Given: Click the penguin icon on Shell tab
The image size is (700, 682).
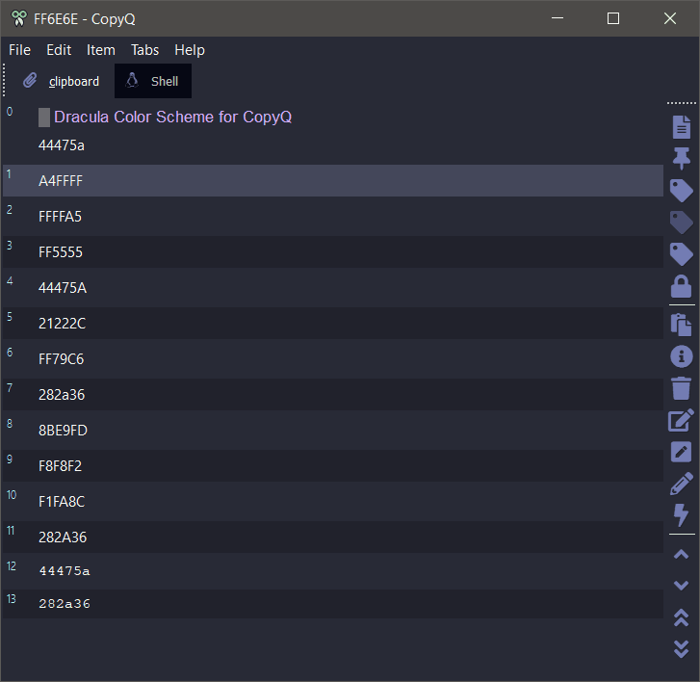Looking at the screenshot, I should (132, 80).
